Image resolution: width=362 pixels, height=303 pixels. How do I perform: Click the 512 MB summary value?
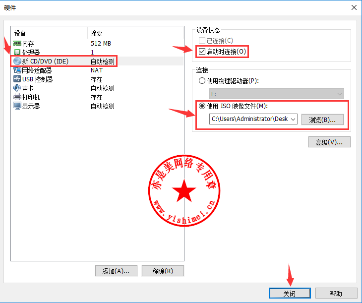[x=101, y=44]
